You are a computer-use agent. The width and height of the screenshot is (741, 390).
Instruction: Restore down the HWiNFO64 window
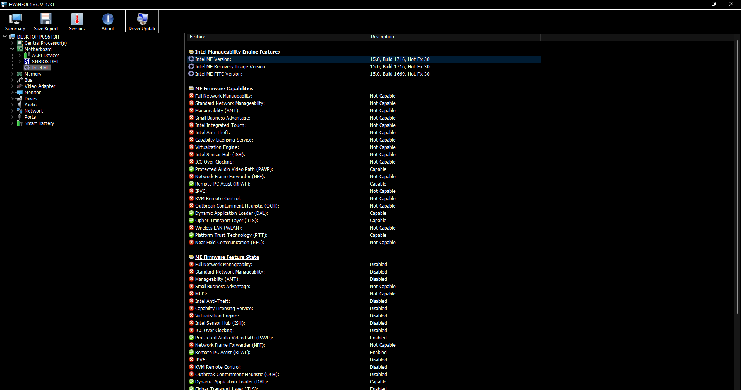click(714, 4)
